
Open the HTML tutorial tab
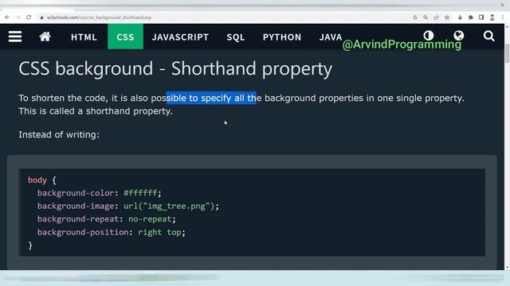[x=84, y=37]
